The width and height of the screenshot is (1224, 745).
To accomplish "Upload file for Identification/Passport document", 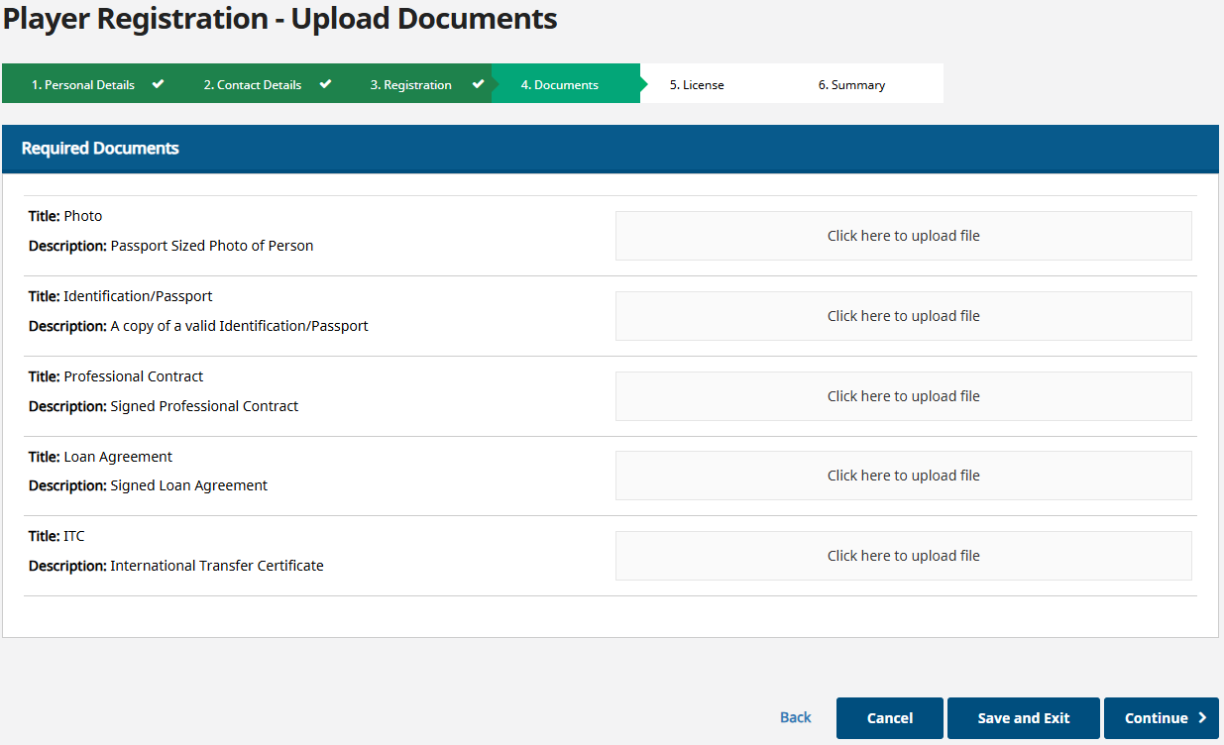I will [x=903, y=316].
